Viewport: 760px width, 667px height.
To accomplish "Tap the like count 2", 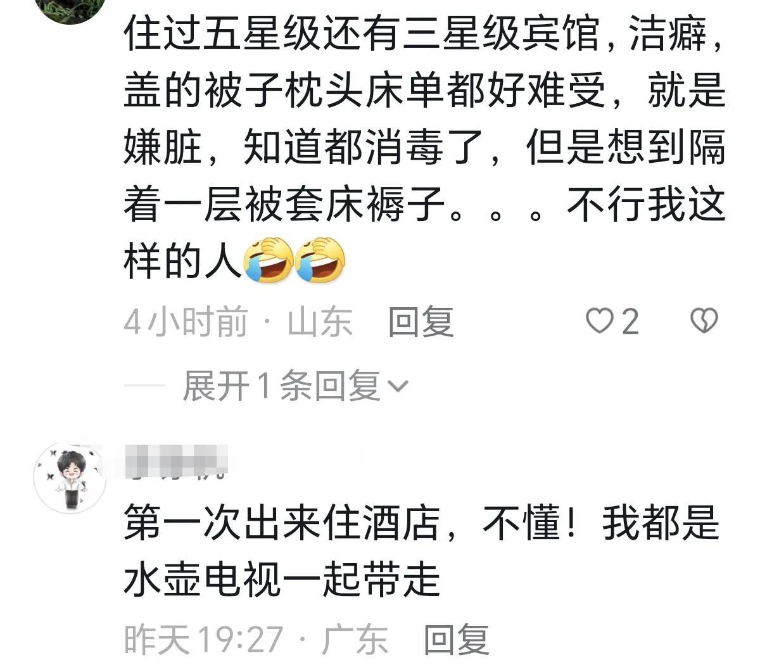I will coord(629,322).
